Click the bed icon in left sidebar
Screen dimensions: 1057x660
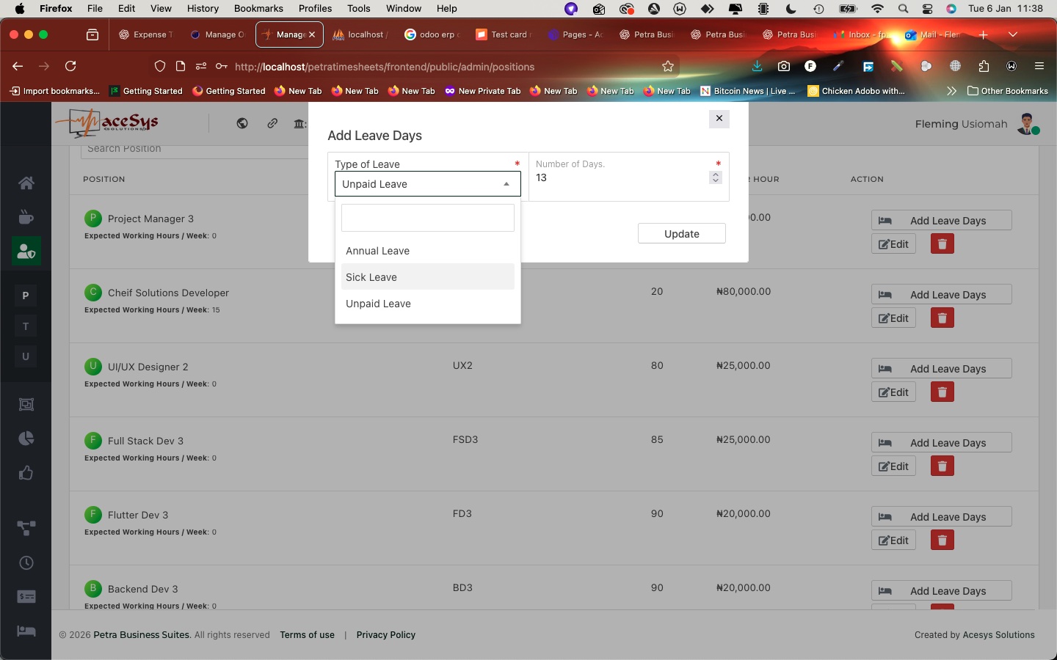[26, 631]
